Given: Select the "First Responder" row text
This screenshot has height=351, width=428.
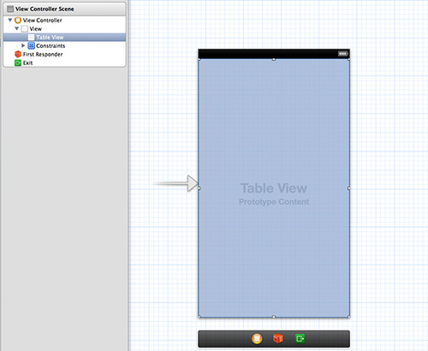Looking at the screenshot, I should [43, 54].
